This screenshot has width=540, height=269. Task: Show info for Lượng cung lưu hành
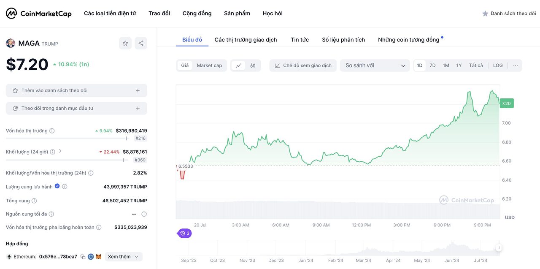click(x=65, y=187)
